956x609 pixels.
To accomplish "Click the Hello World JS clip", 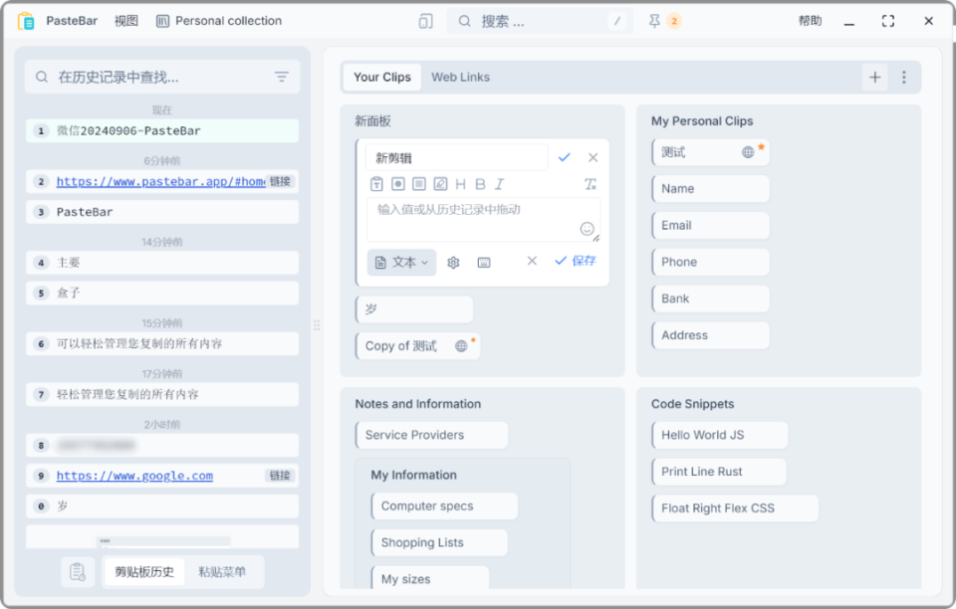I will [720, 435].
